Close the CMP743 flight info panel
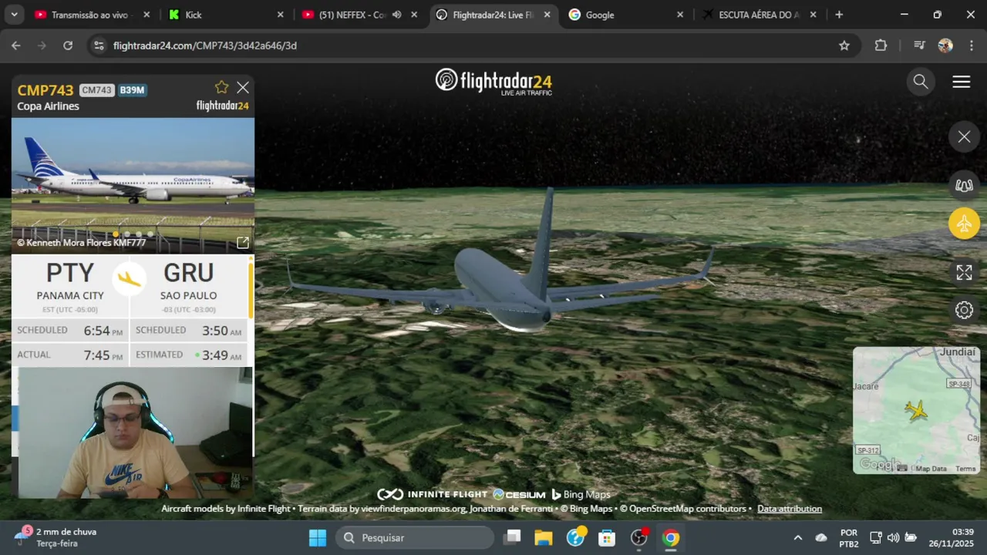Viewport: 987px width, 555px height. [x=243, y=87]
